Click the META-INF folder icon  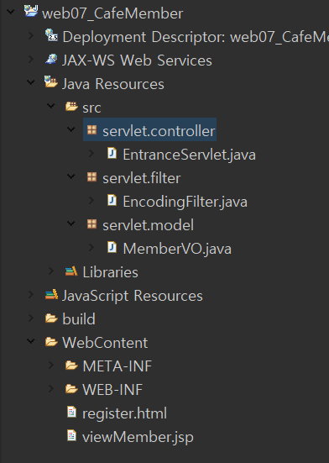tap(71, 366)
